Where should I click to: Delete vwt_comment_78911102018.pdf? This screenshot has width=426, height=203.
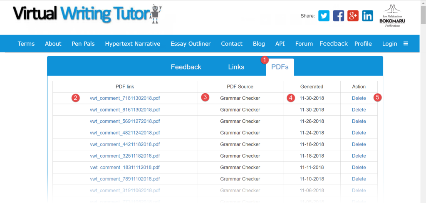(359, 179)
